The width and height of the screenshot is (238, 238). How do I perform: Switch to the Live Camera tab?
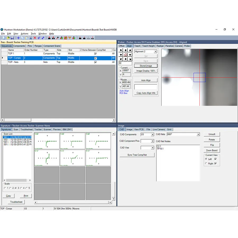pyautogui.click(x=159, y=130)
